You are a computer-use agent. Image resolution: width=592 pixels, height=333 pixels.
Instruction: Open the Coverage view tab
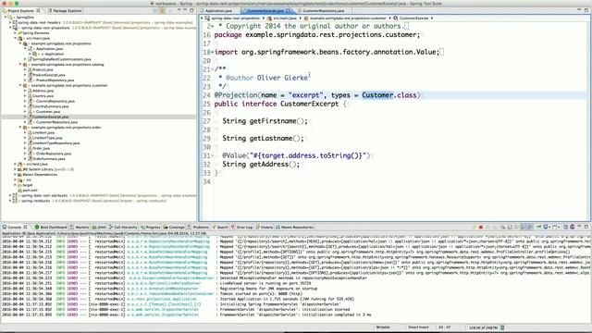point(174,228)
